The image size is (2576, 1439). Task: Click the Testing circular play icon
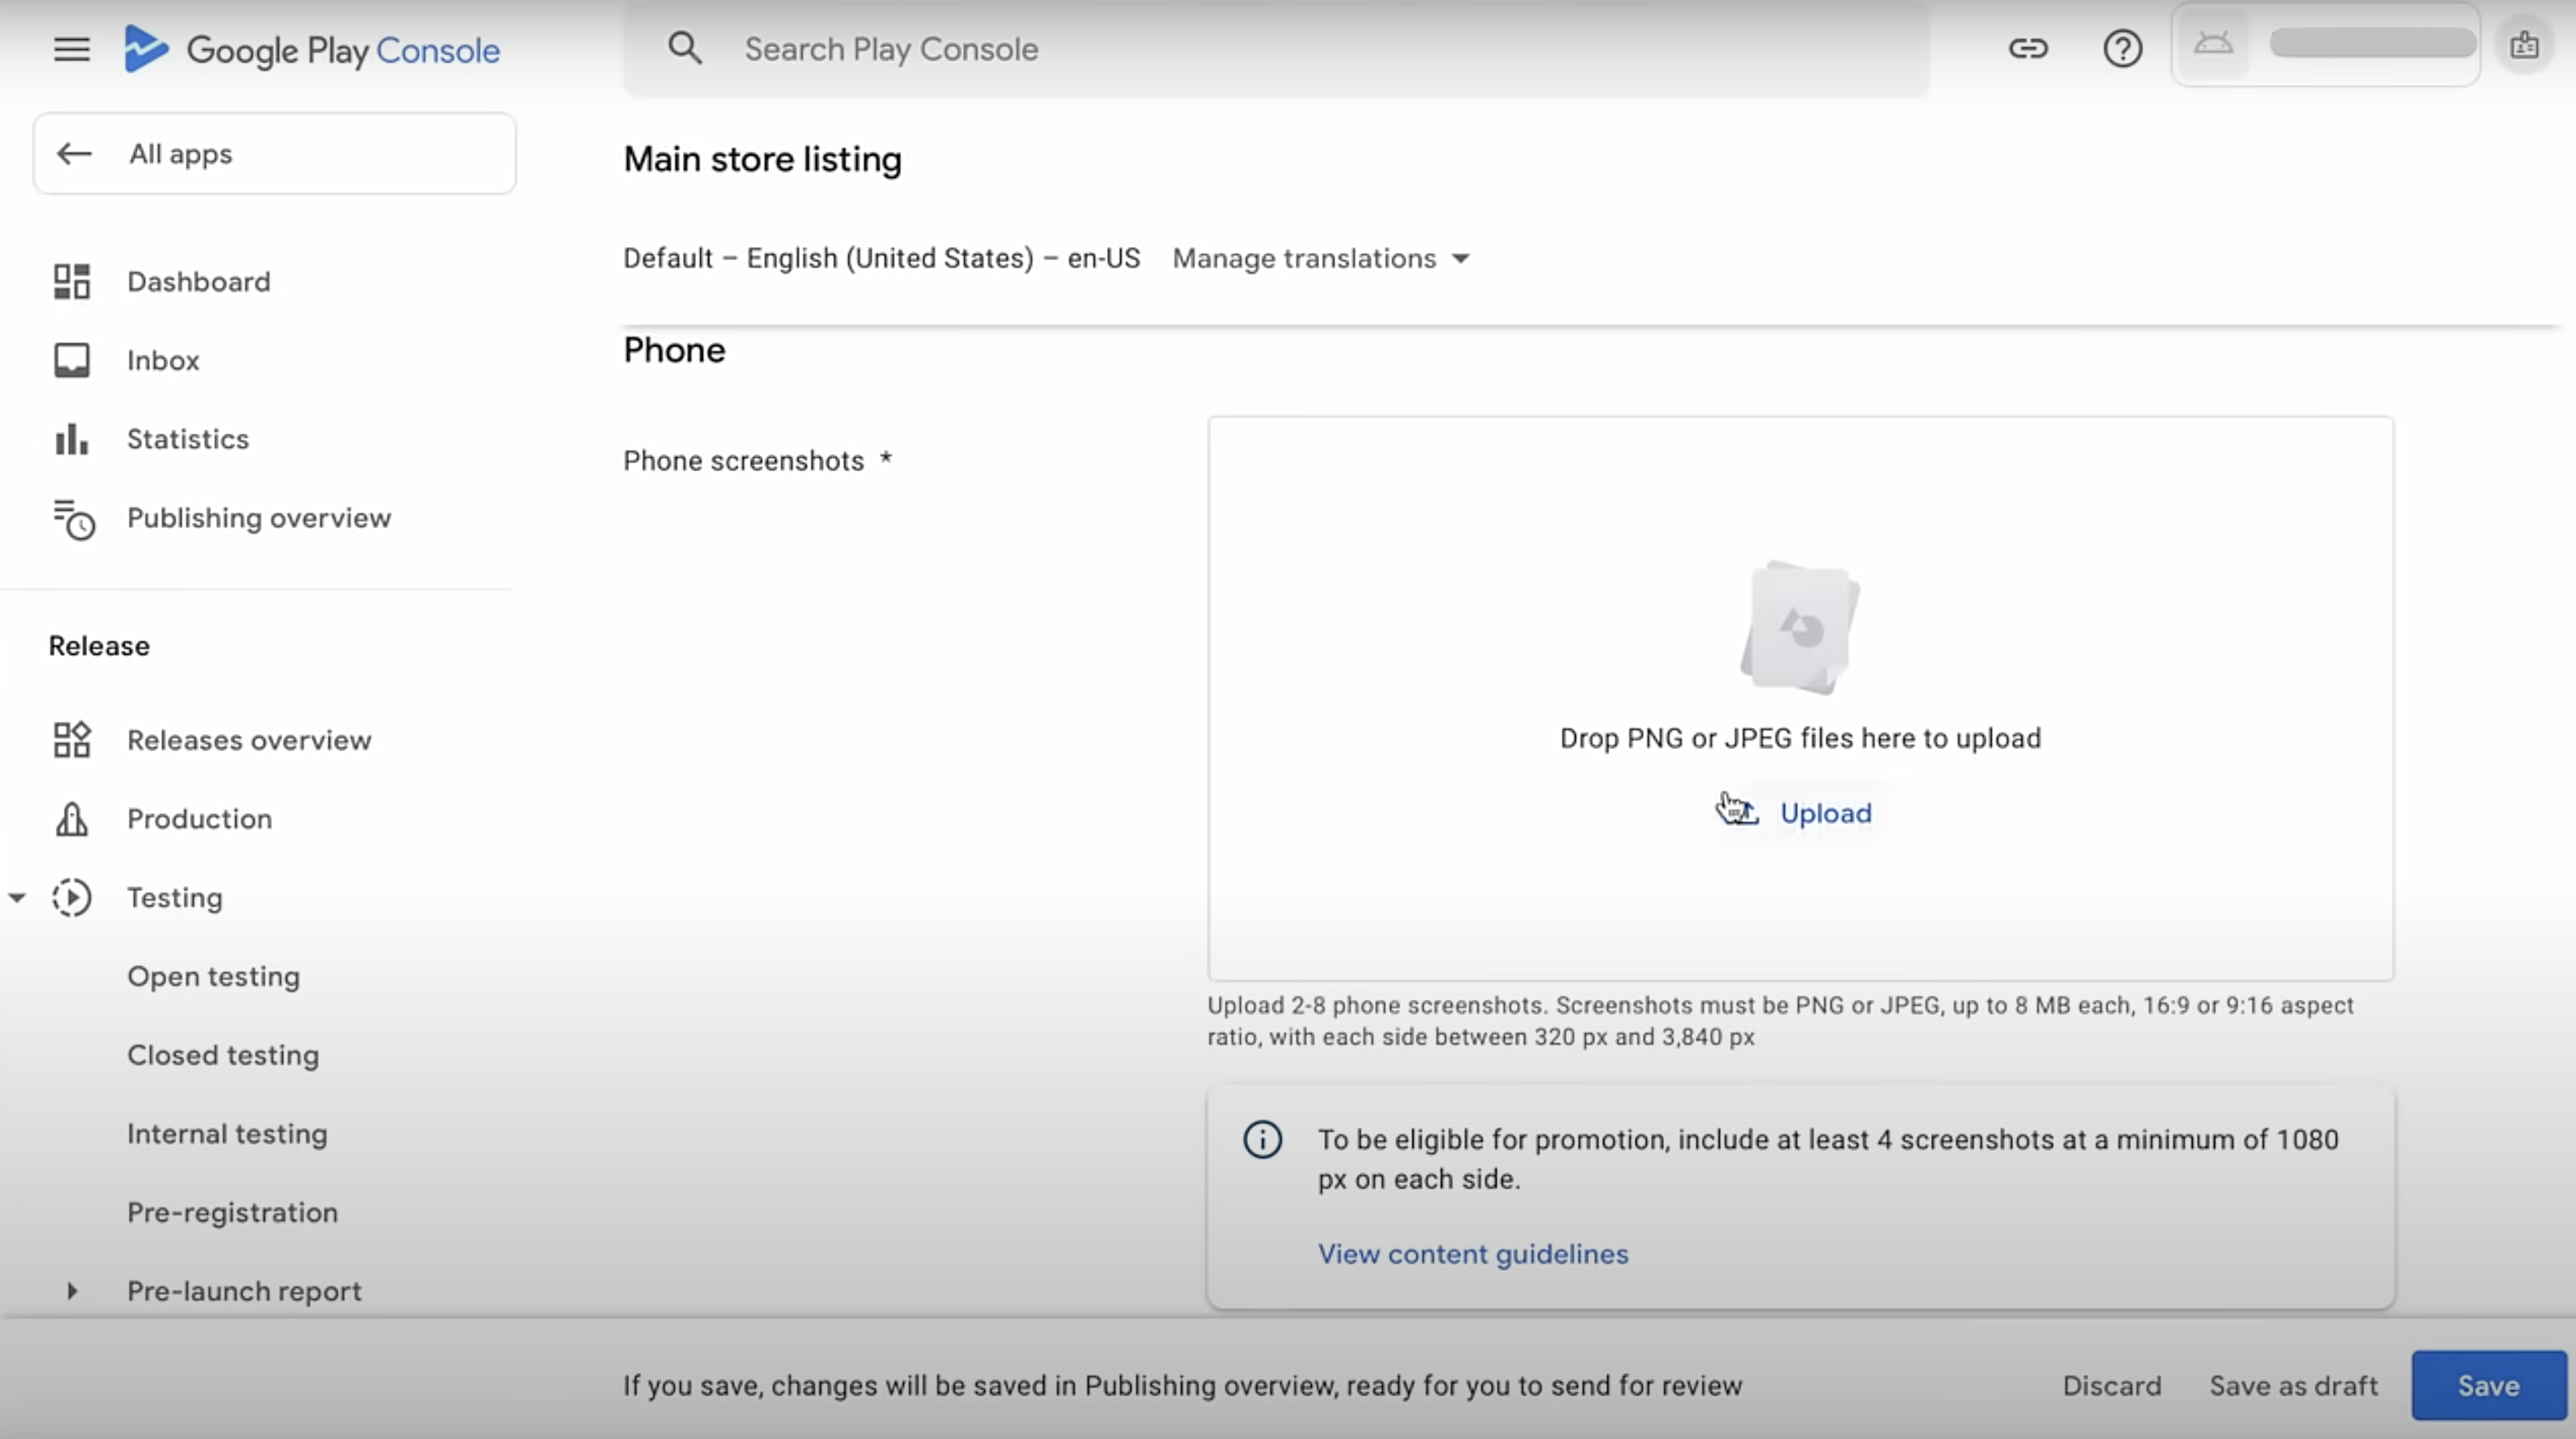point(72,897)
